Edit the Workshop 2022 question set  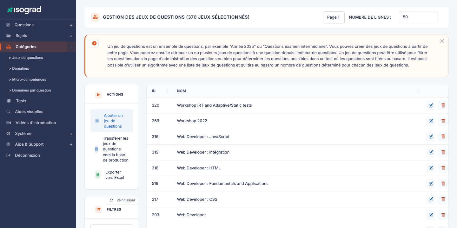coord(431,121)
